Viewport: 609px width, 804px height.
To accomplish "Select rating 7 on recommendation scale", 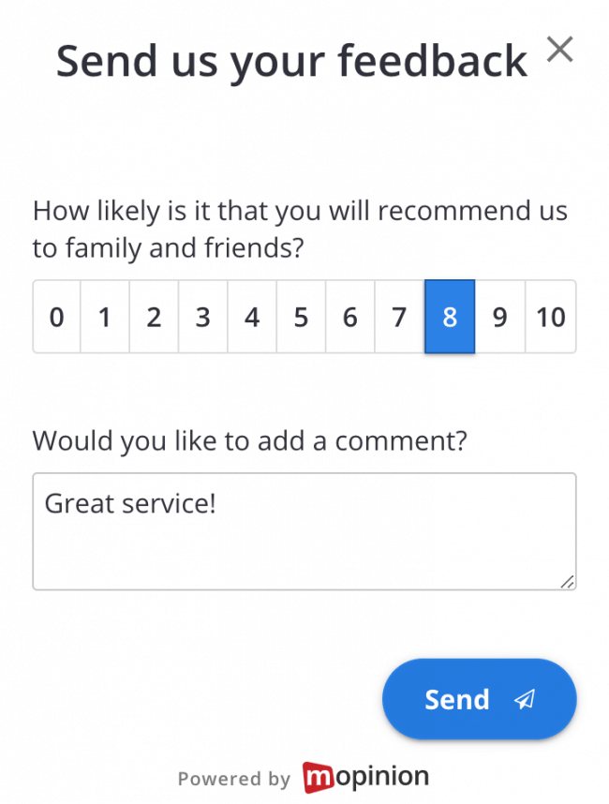I will (399, 317).
